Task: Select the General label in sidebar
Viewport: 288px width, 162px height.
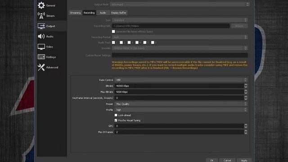Action: point(50,5)
